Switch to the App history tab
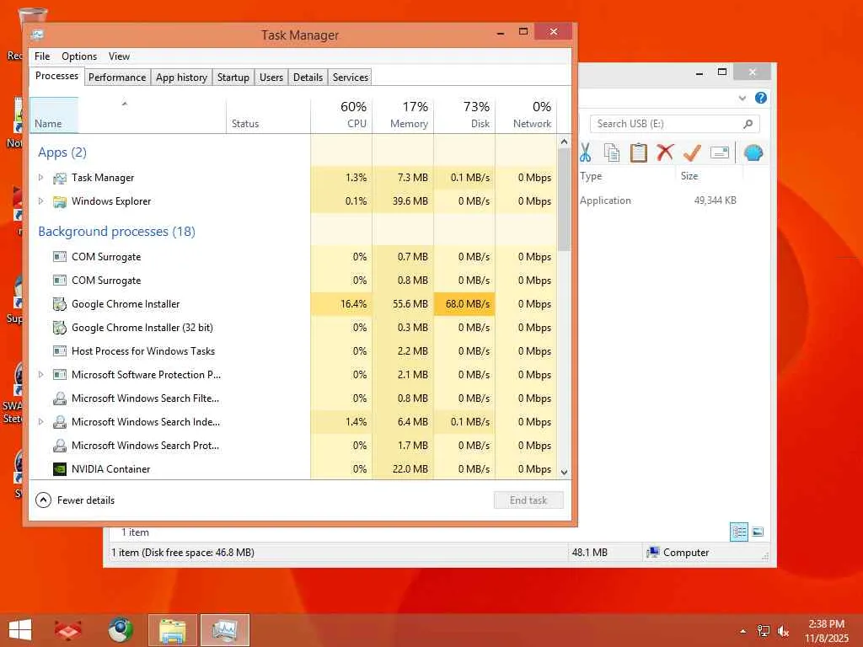The height and width of the screenshot is (647, 863). pos(182,78)
